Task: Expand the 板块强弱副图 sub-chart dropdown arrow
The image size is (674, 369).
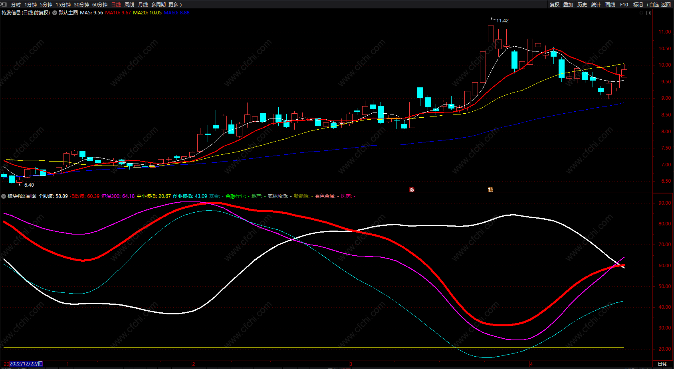Action: pos(4,196)
